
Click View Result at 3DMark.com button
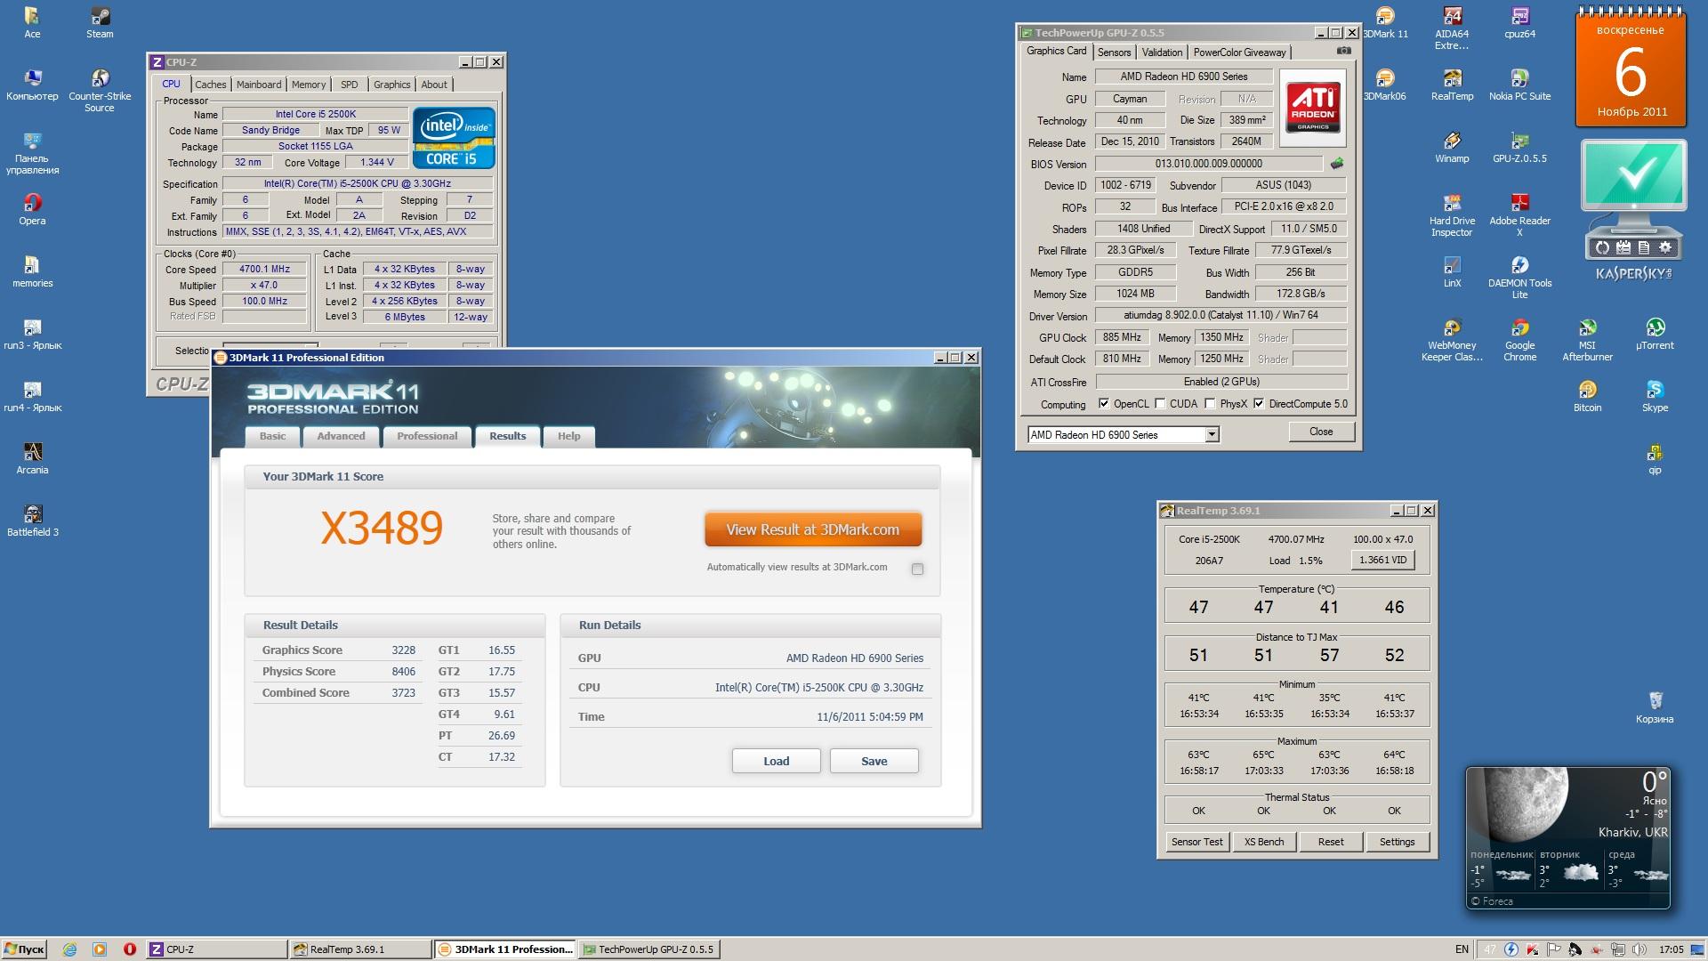click(812, 529)
